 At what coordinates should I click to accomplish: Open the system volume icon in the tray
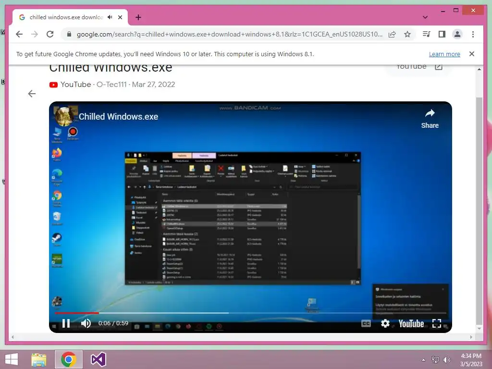click(x=446, y=359)
